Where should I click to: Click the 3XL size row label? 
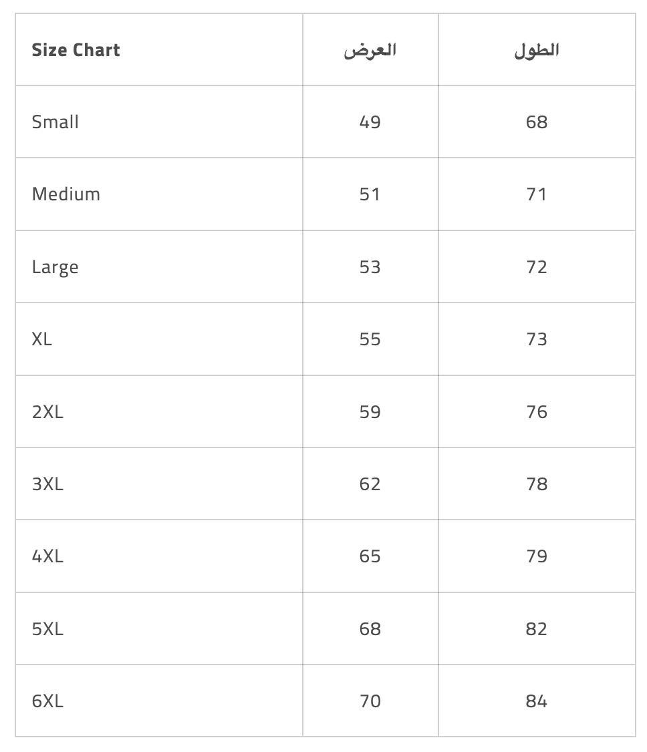47,484
